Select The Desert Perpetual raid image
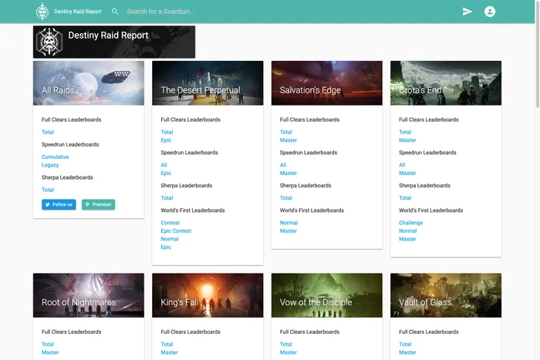This screenshot has width=540, height=360. pyautogui.click(x=208, y=83)
